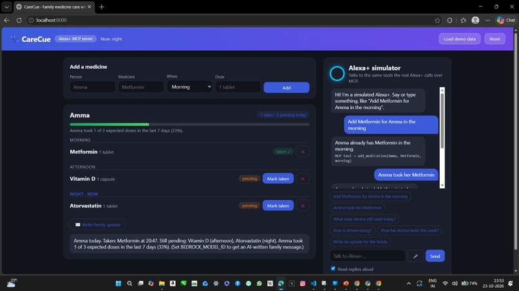519x291 pixels.
Task: Click the Talk to Alexa+ text box
Action: 368,256
